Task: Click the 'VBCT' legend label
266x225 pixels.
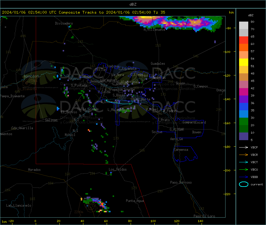Action: 254,162
